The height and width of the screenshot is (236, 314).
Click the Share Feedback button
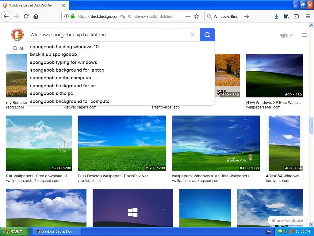coord(287,220)
